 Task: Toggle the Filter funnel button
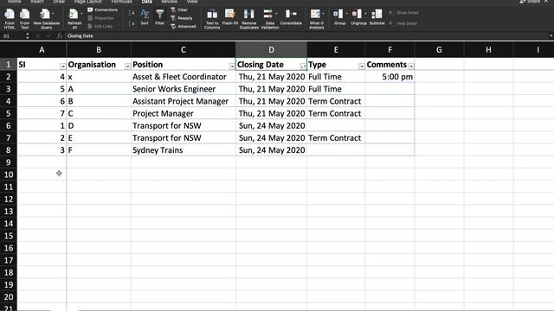(x=159, y=17)
